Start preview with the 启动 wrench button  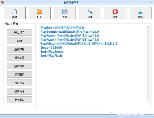[x=90, y=13]
